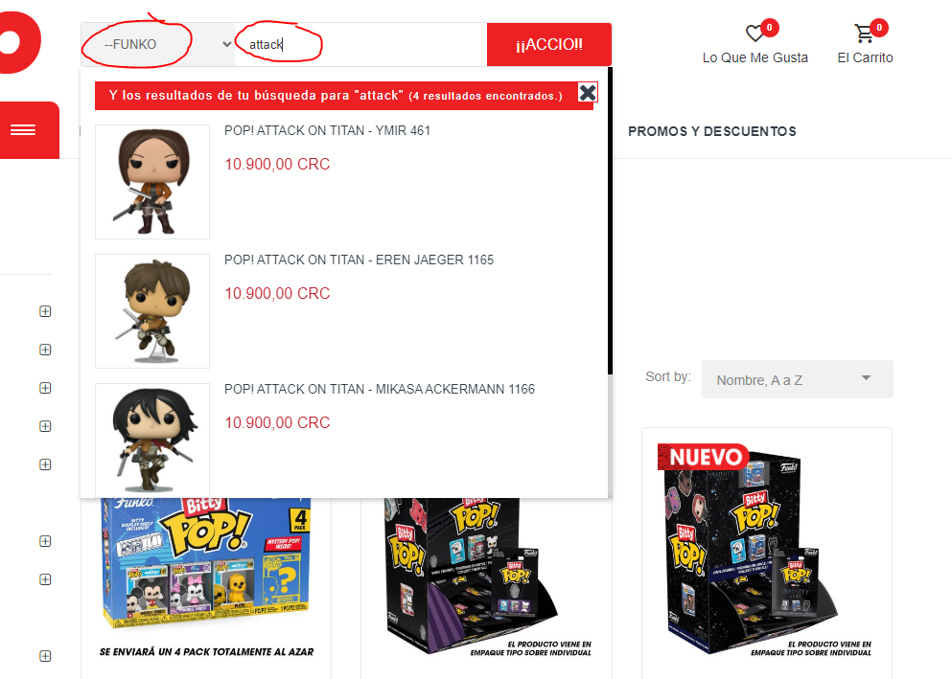Close the search results popup
Viewport: 952px width, 679px height.
pos(587,93)
